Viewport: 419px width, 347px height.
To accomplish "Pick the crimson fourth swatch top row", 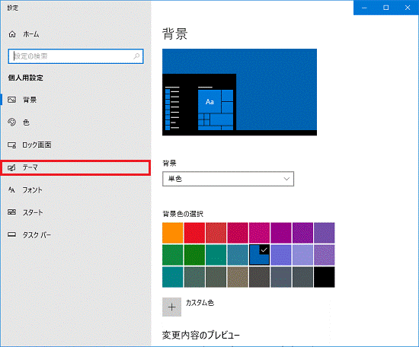I will pos(238,233).
